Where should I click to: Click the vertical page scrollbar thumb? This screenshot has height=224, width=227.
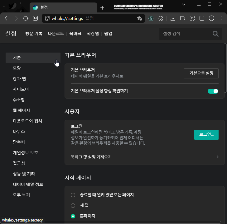(x=225, y=68)
